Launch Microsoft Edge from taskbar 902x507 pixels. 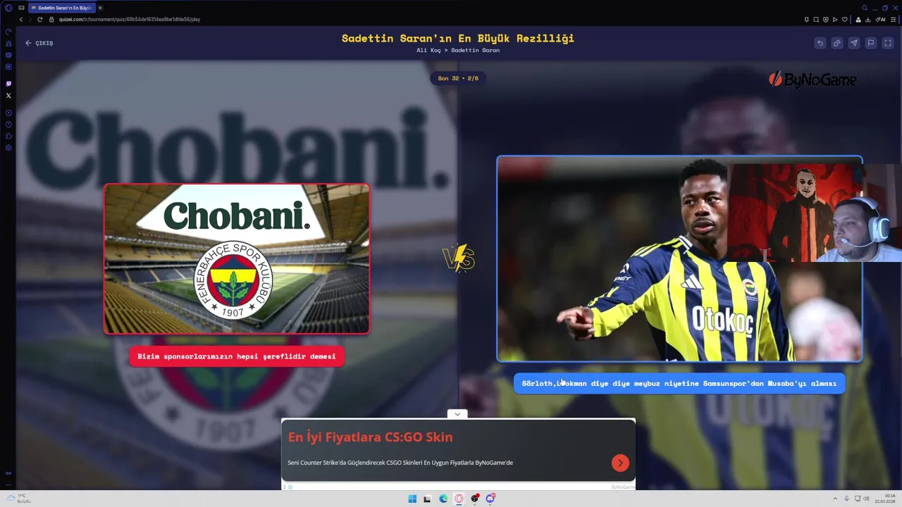point(443,499)
